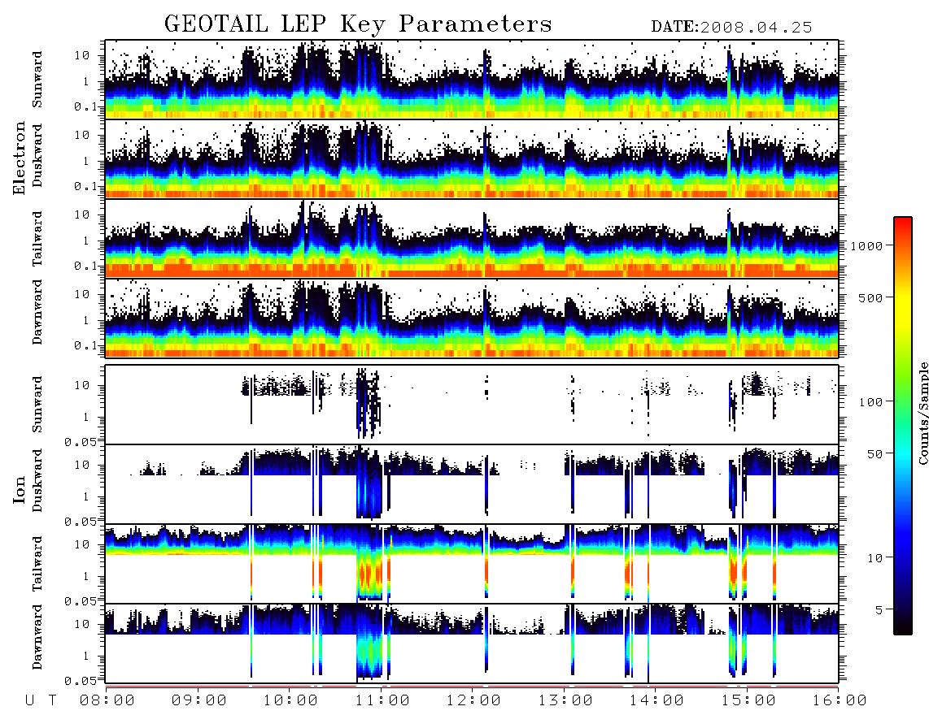Click the Ion Tailward spectrogram panel
The height and width of the screenshot is (715, 929).
[472, 564]
